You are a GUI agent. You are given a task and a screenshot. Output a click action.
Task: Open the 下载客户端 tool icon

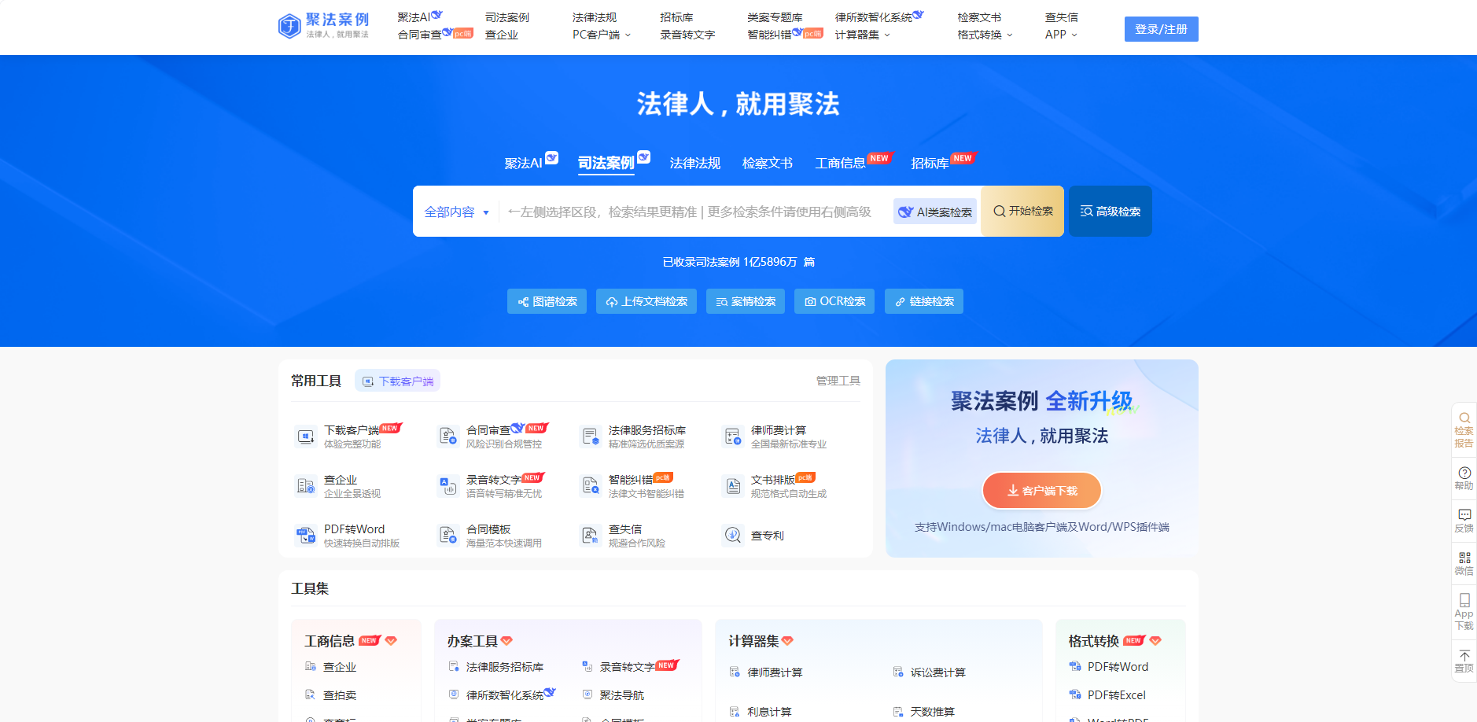point(305,437)
